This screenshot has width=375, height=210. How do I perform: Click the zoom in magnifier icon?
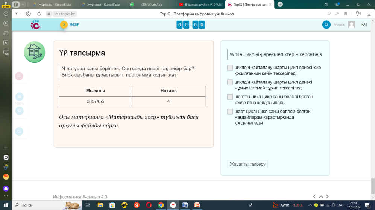tap(20, 97)
